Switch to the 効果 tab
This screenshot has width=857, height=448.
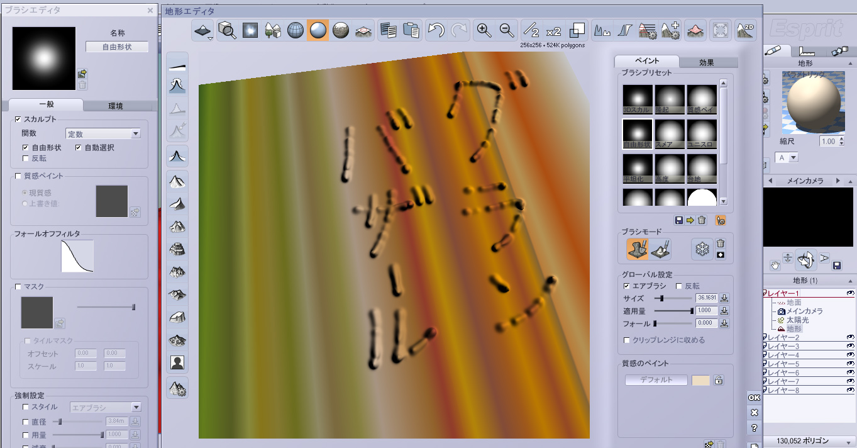pos(709,62)
